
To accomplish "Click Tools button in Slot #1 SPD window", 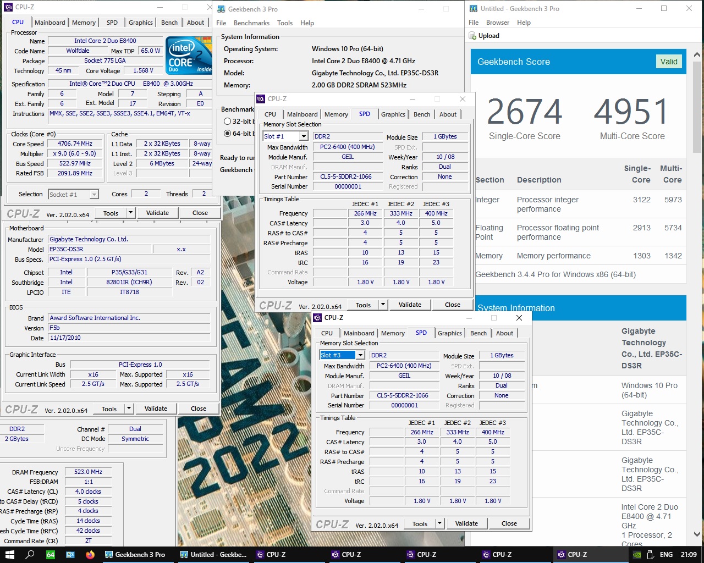I will pyautogui.click(x=363, y=305).
